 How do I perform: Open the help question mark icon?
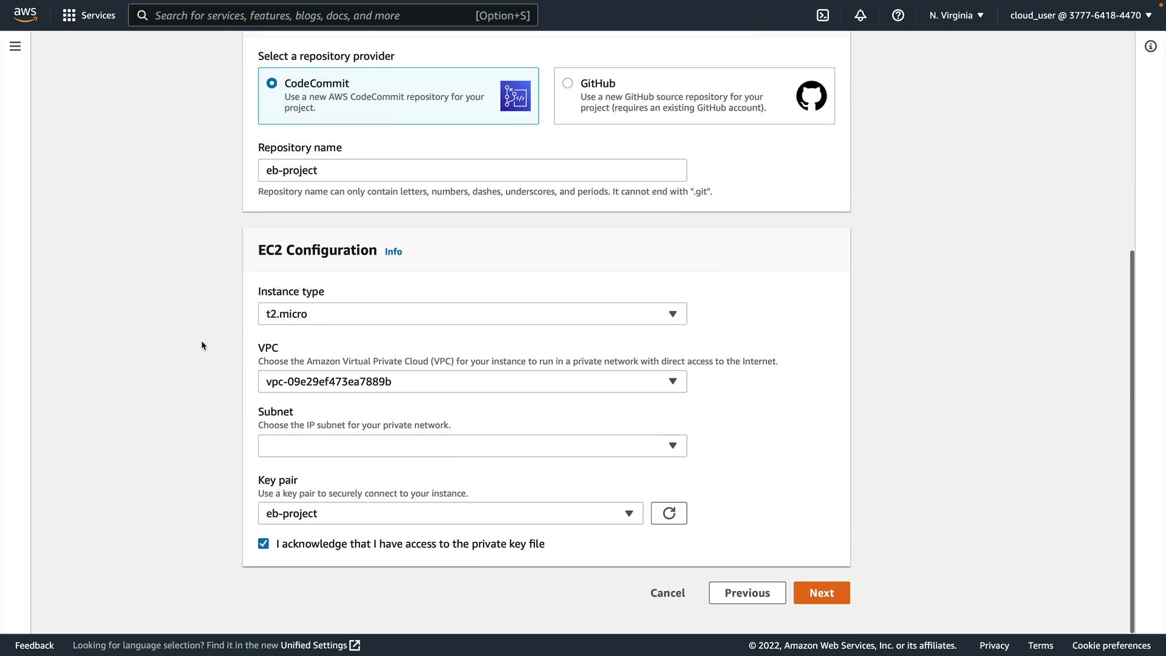[x=898, y=15]
